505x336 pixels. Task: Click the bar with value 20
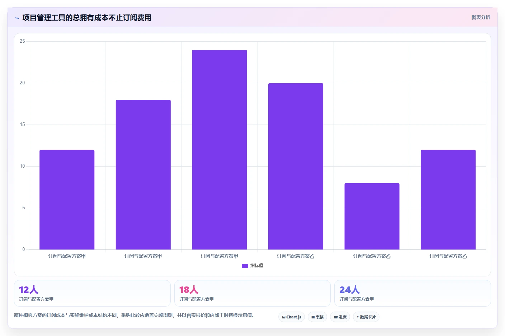(296, 166)
